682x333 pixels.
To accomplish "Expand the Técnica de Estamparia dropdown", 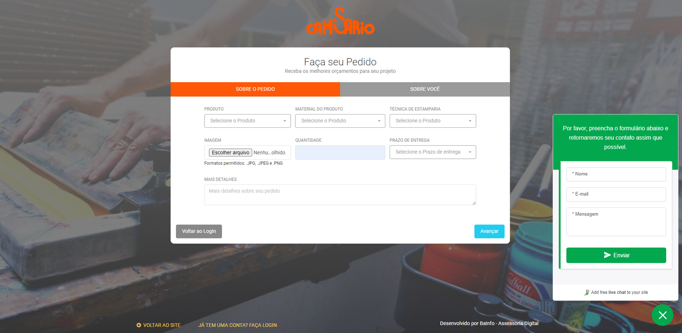I will click(433, 121).
